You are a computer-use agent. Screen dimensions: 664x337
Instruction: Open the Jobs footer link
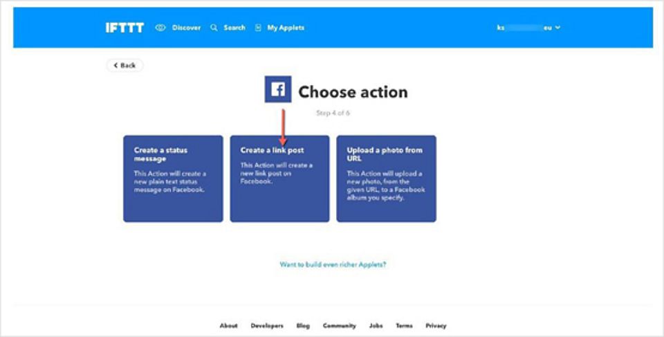click(x=376, y=325)
